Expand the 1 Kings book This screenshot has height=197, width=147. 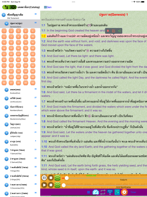point(6,168)
